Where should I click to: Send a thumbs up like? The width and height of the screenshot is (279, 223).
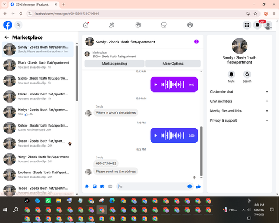point(199,186)
